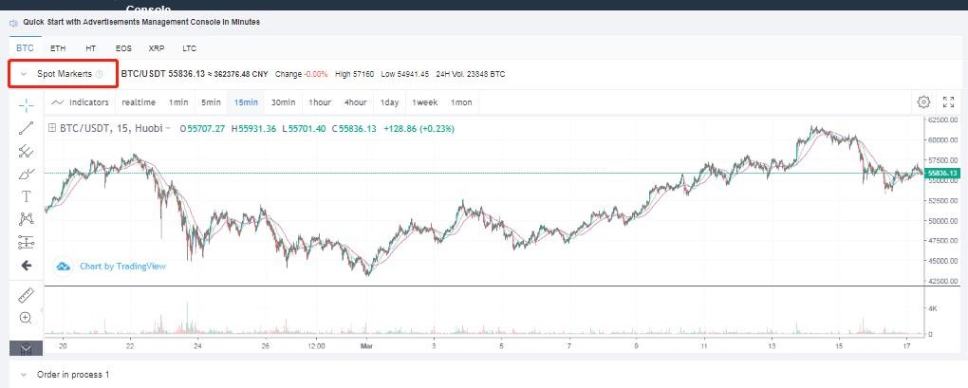Click the Mar label on time axis

366,347
